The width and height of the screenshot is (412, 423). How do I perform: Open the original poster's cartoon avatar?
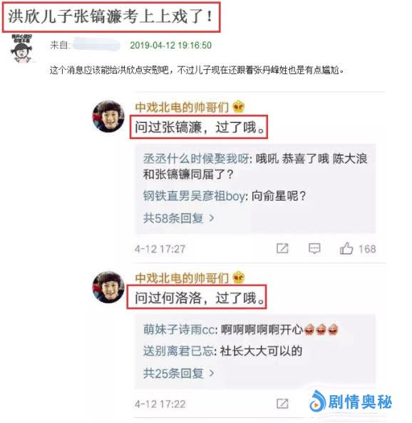coord(21,49)
